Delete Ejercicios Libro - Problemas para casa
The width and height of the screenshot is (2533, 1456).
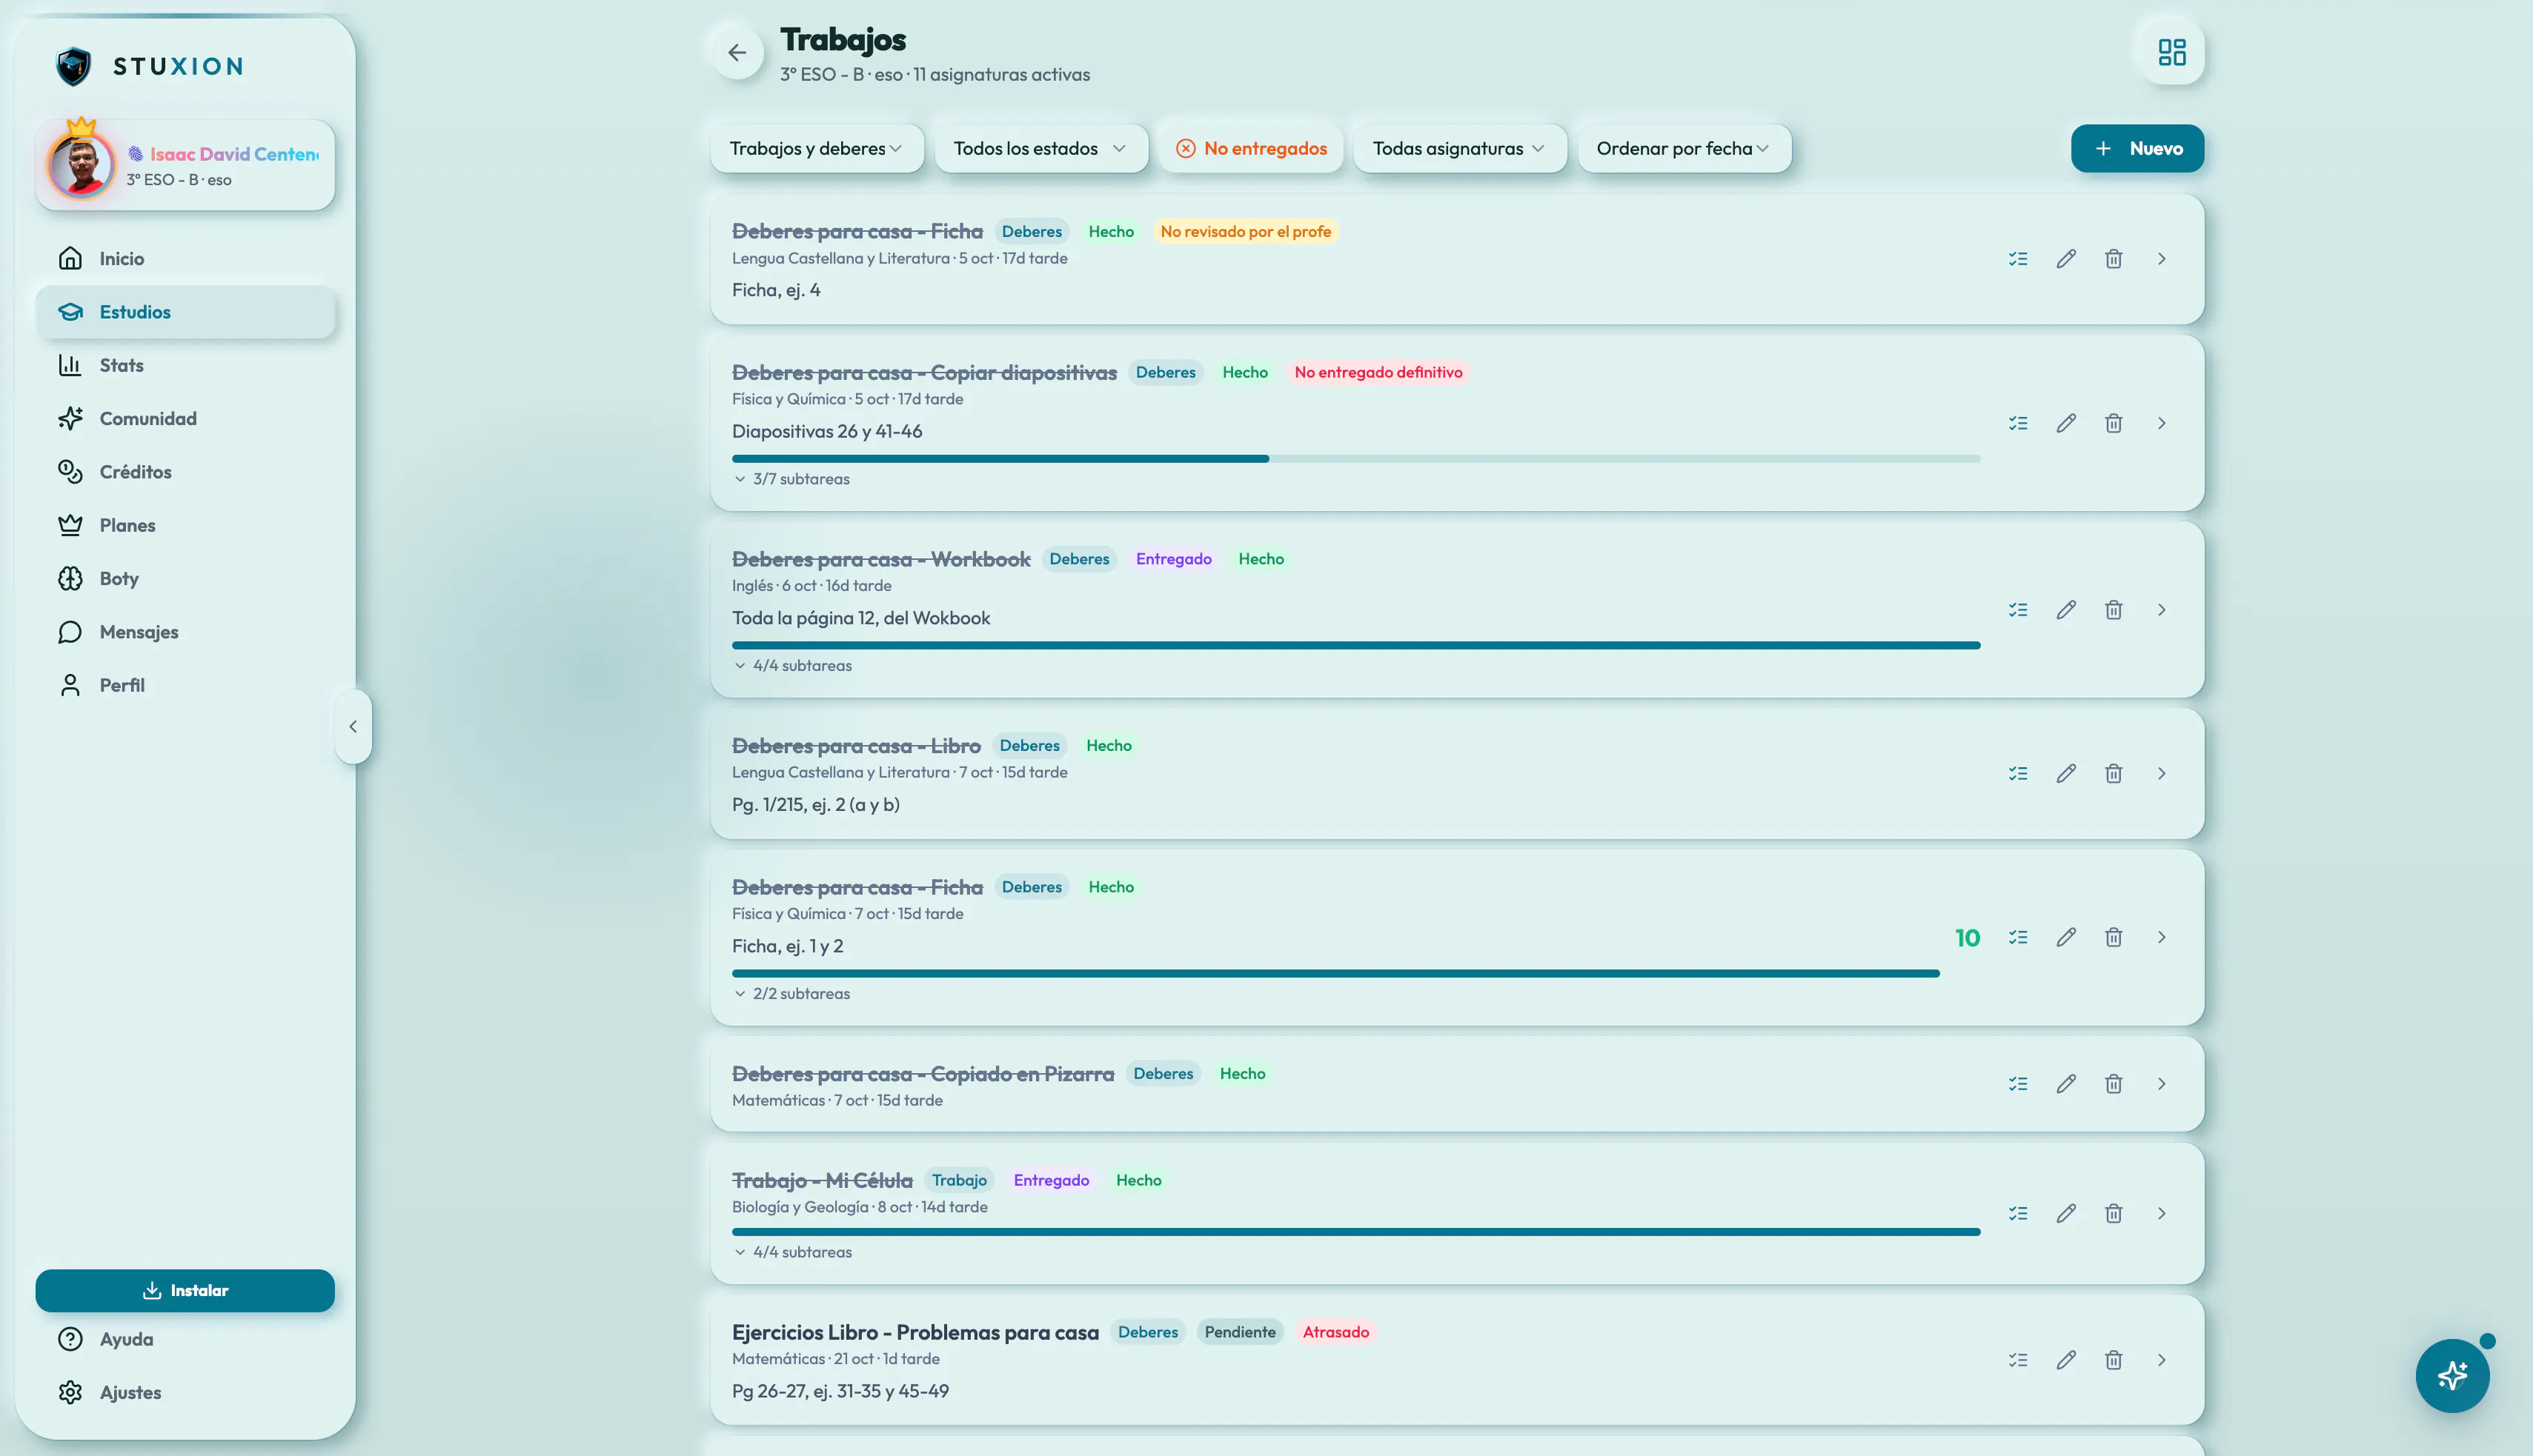coord(2114,1360)
